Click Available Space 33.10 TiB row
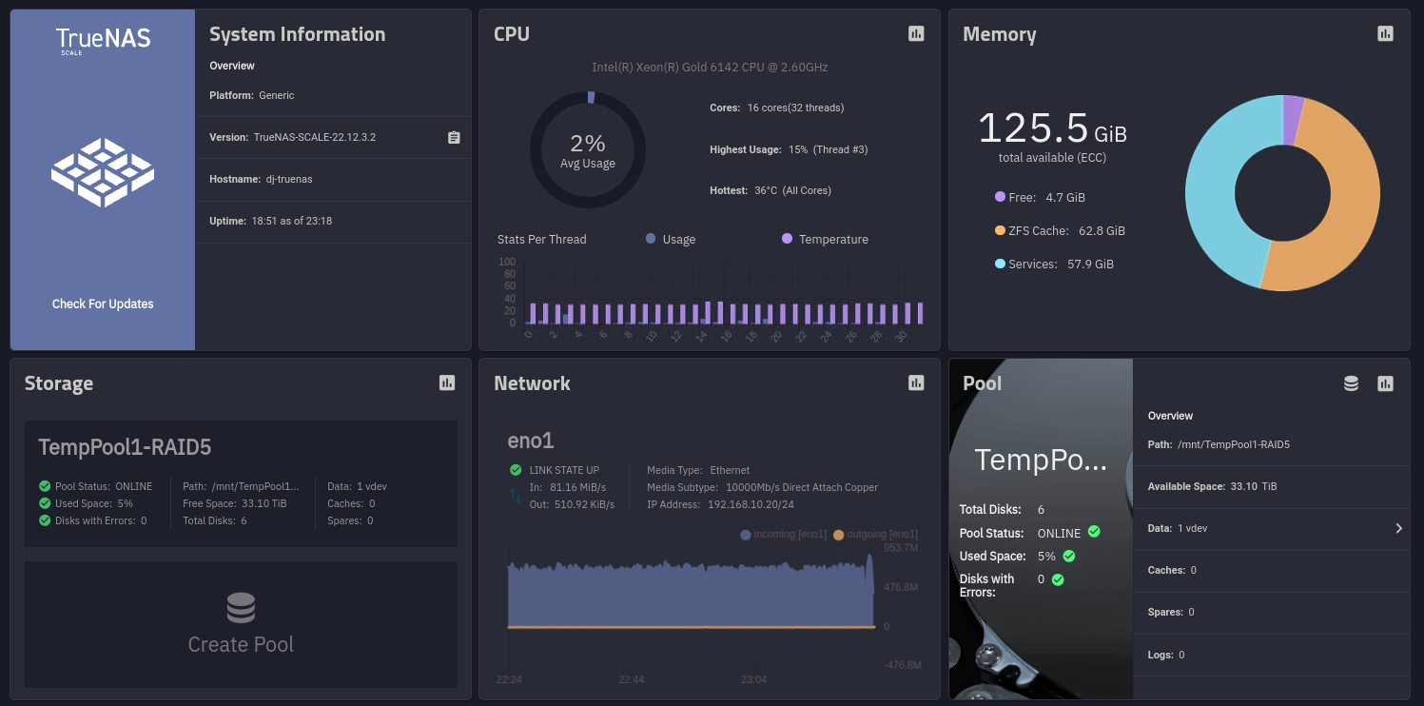 [x=1271, y=486]
